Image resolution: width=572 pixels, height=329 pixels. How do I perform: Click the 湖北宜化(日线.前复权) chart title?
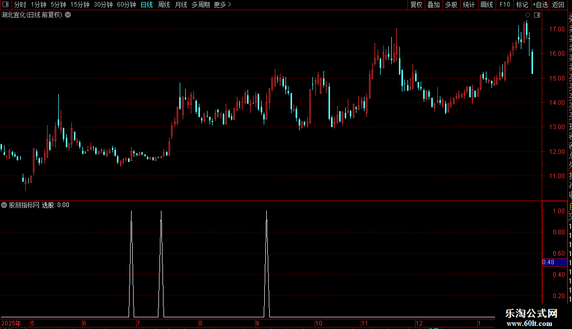pyautogui.click(x=32, y=15)
